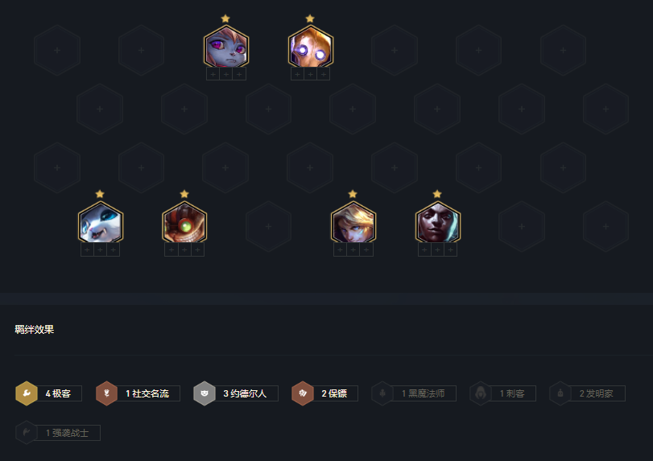Select the 3 约德尔人 trait badge
Screen dimensions: 653x461
pos(236,393)
